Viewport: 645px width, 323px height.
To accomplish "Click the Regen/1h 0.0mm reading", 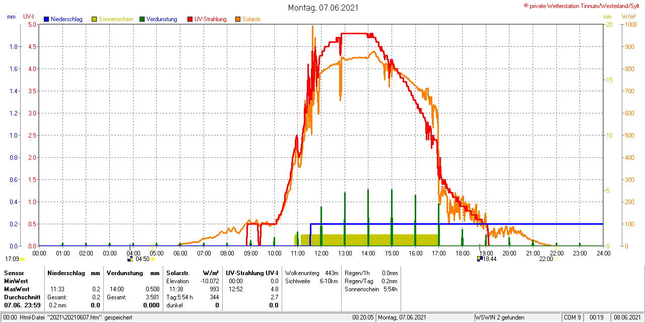I will (x=371, y=273).
